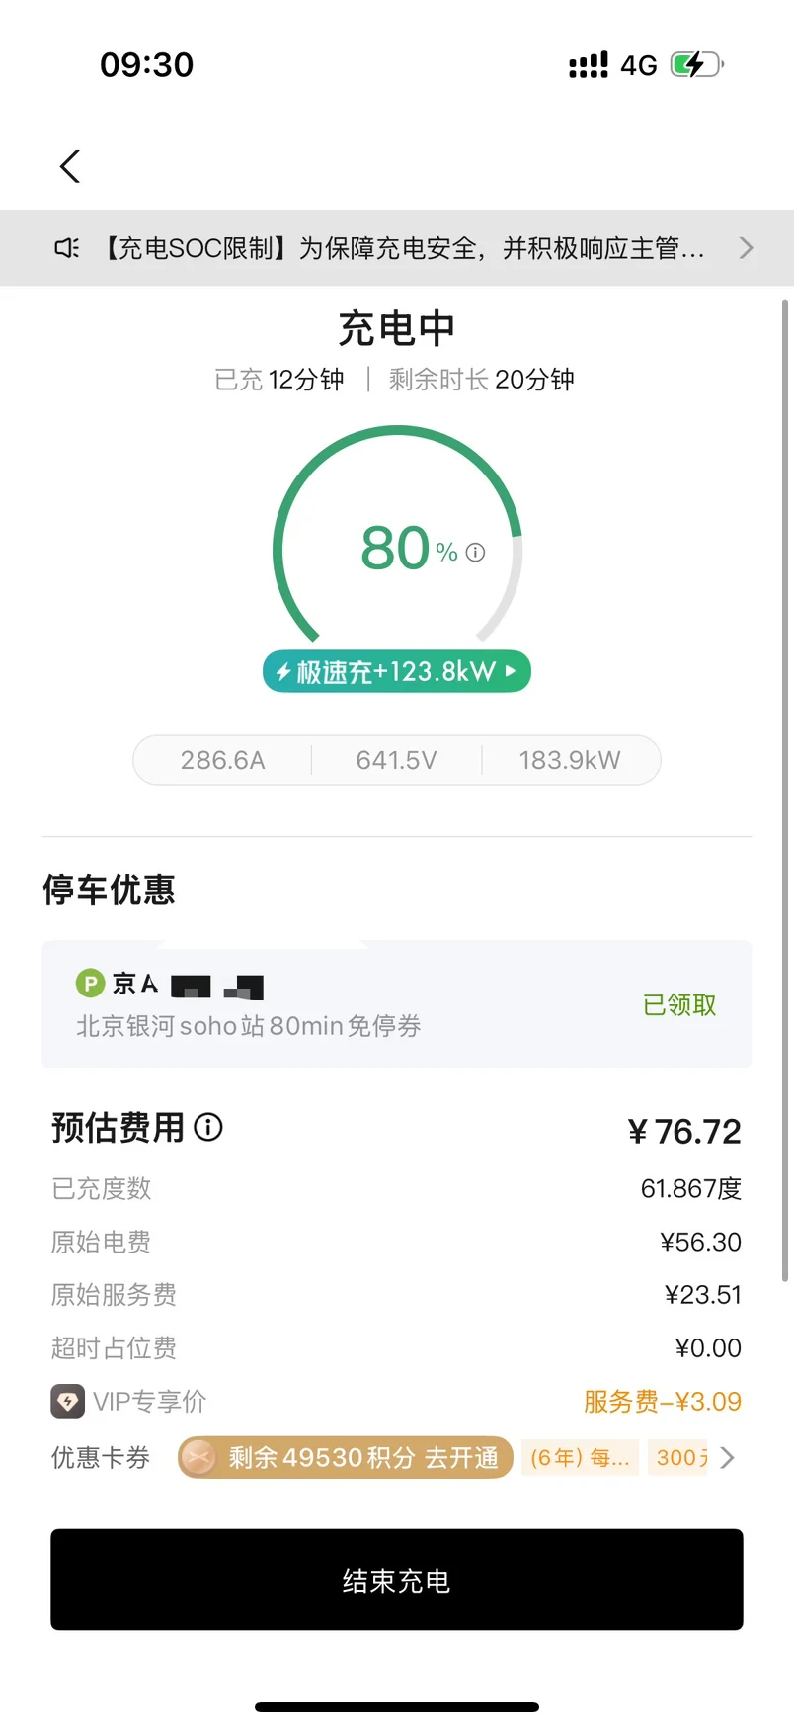Tap the info icon beside 80%
The image size is (794, 1728).
(475, 553)
